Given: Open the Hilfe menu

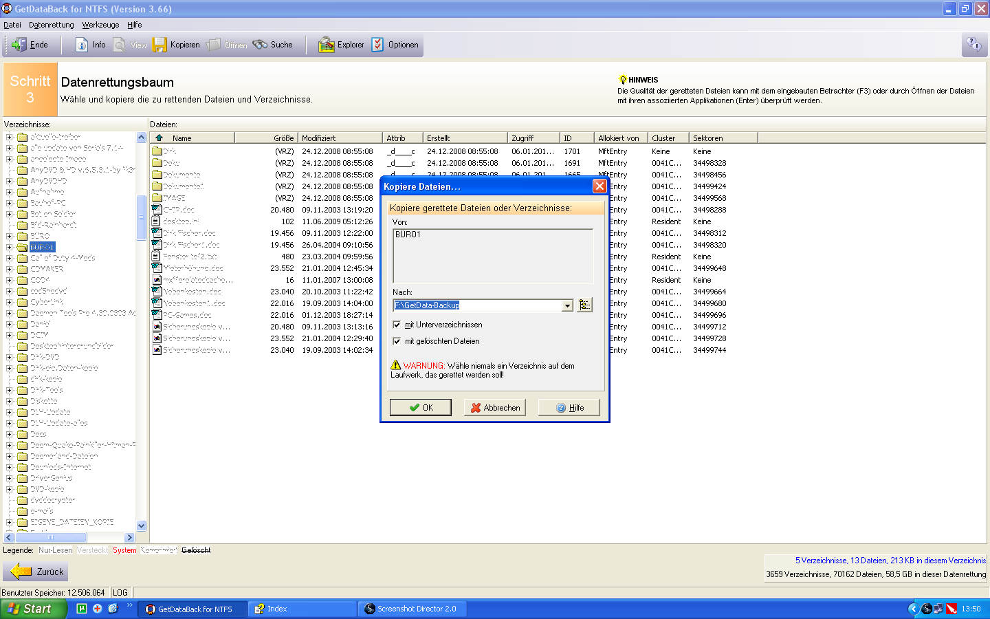Looking at the screenshot, I should [x=135, y=25].
